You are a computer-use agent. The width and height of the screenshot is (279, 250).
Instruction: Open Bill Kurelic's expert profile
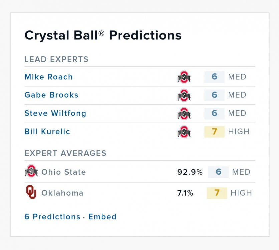47,131
